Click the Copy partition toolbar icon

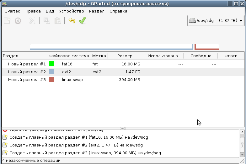pyautogui.click(x=46, y=21)
